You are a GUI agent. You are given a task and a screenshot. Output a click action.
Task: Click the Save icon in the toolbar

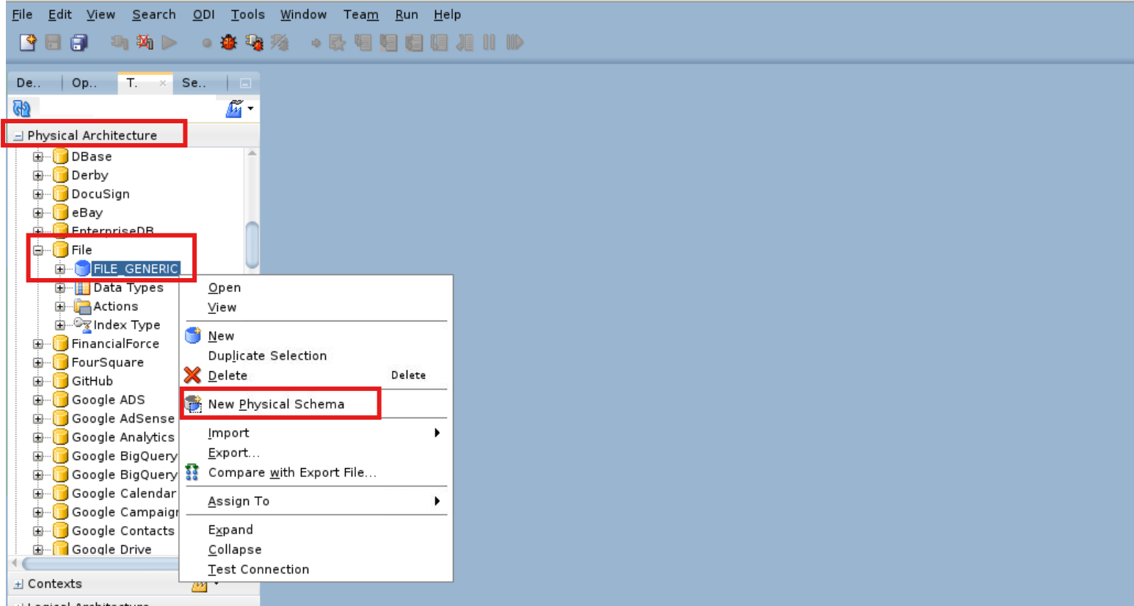click(x=52, y=43)
